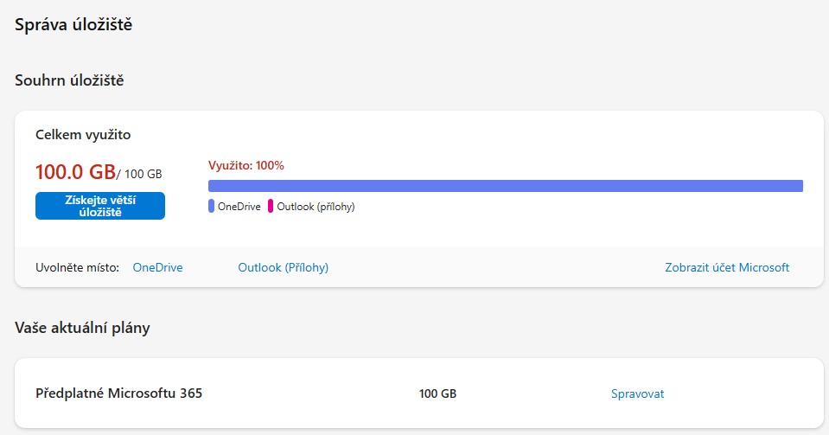Click the 'Celkem využito' card title

(83, 135)
